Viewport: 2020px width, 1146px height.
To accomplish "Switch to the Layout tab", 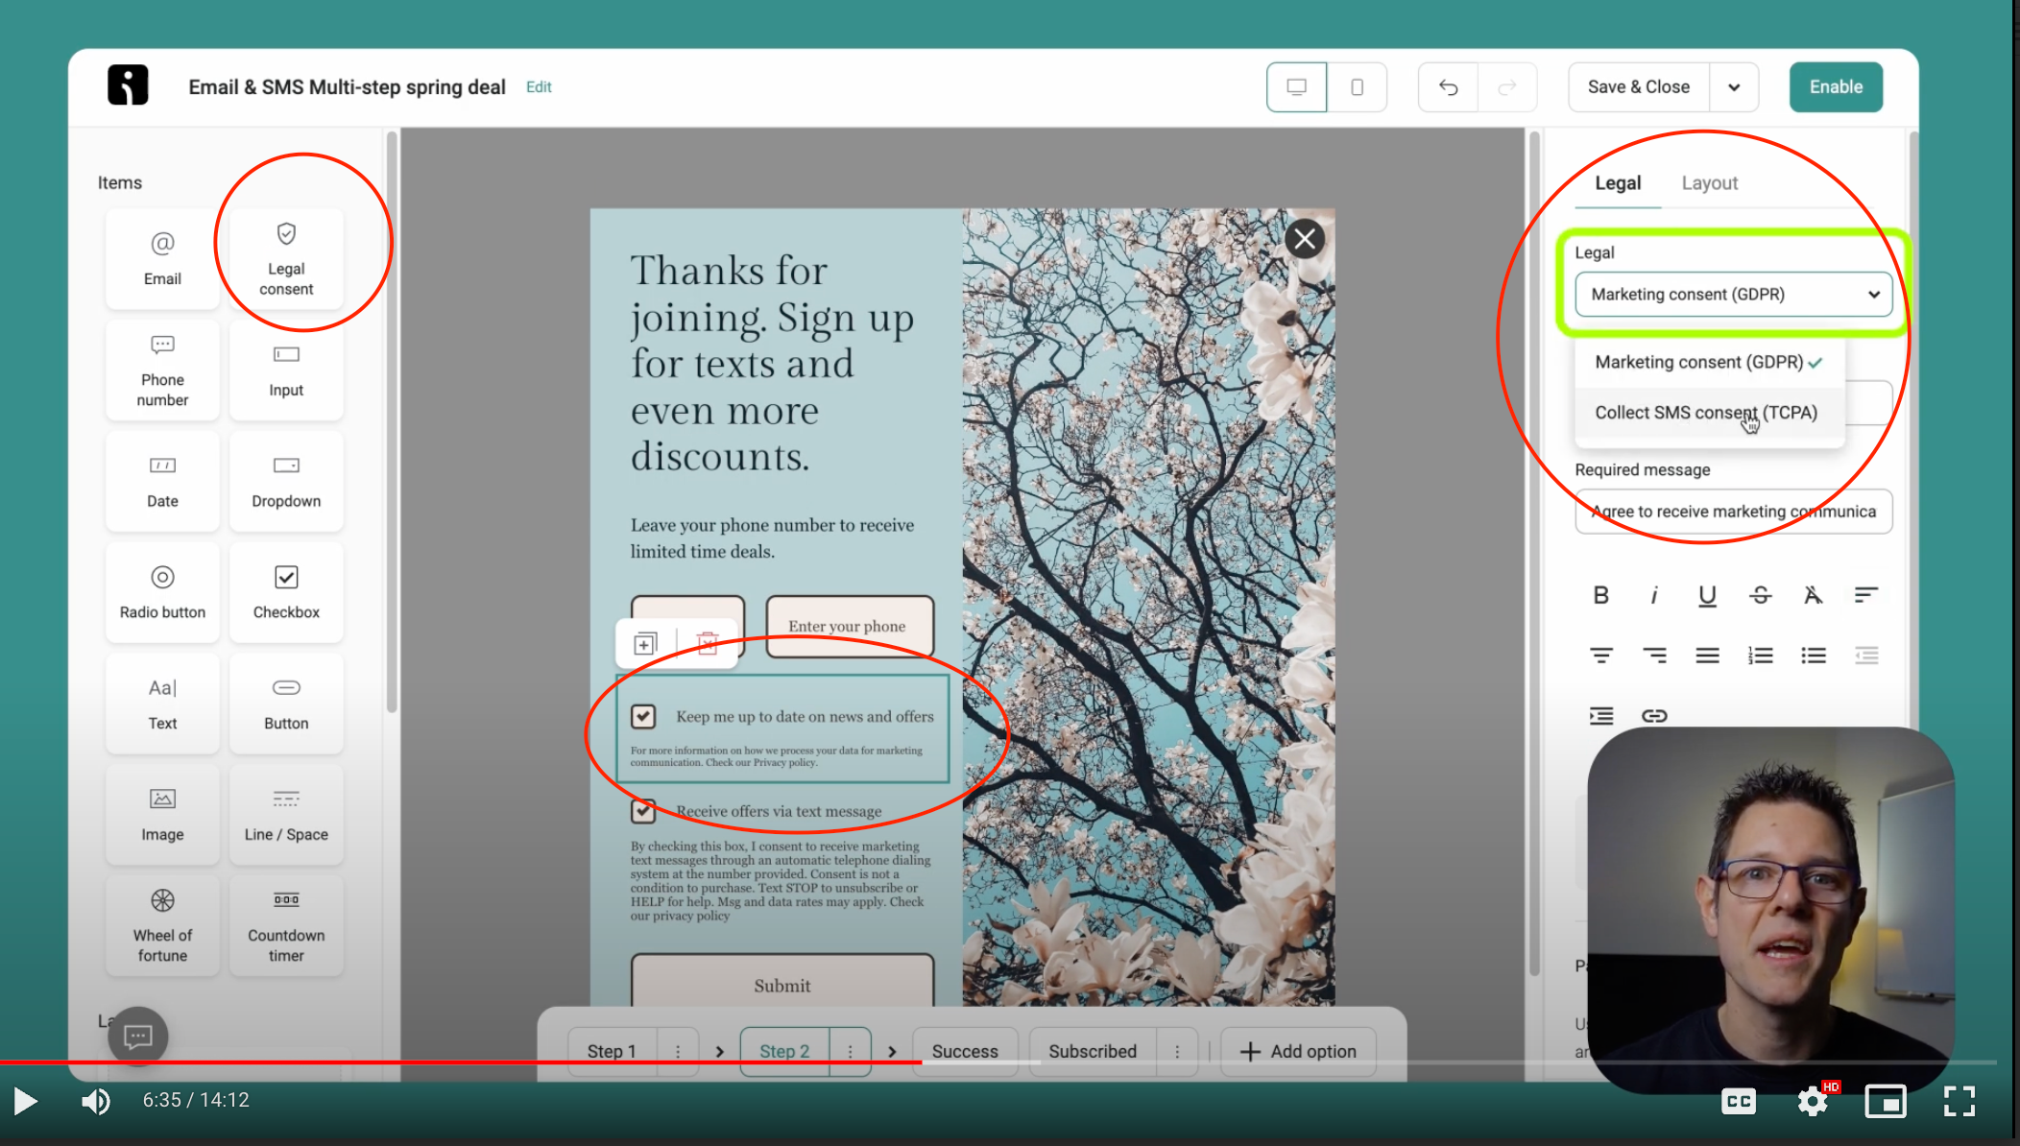I will click(1709, 183).
